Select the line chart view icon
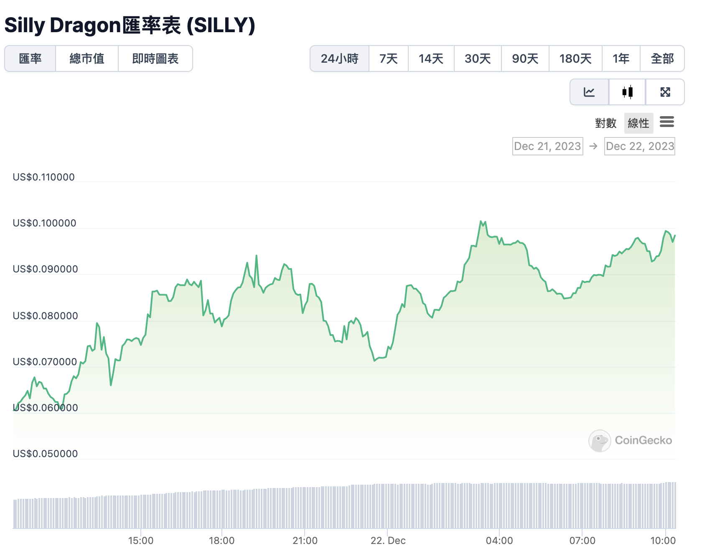The width and height of the screenshot is (702, 554). [589, 92]
